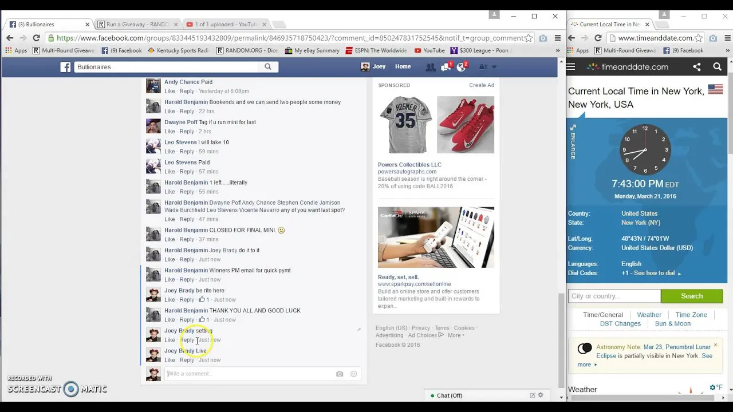
Task: Open the DST Changes link
Action: (x=620, y=323)
